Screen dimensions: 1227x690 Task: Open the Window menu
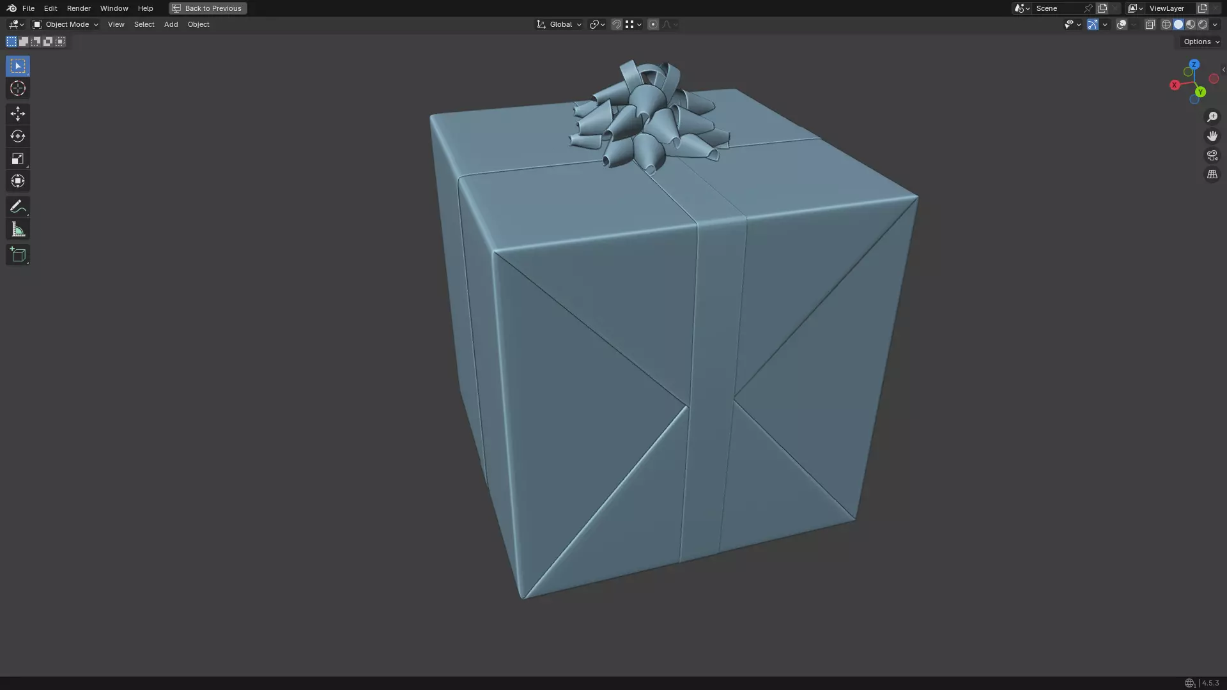point(114,8)
